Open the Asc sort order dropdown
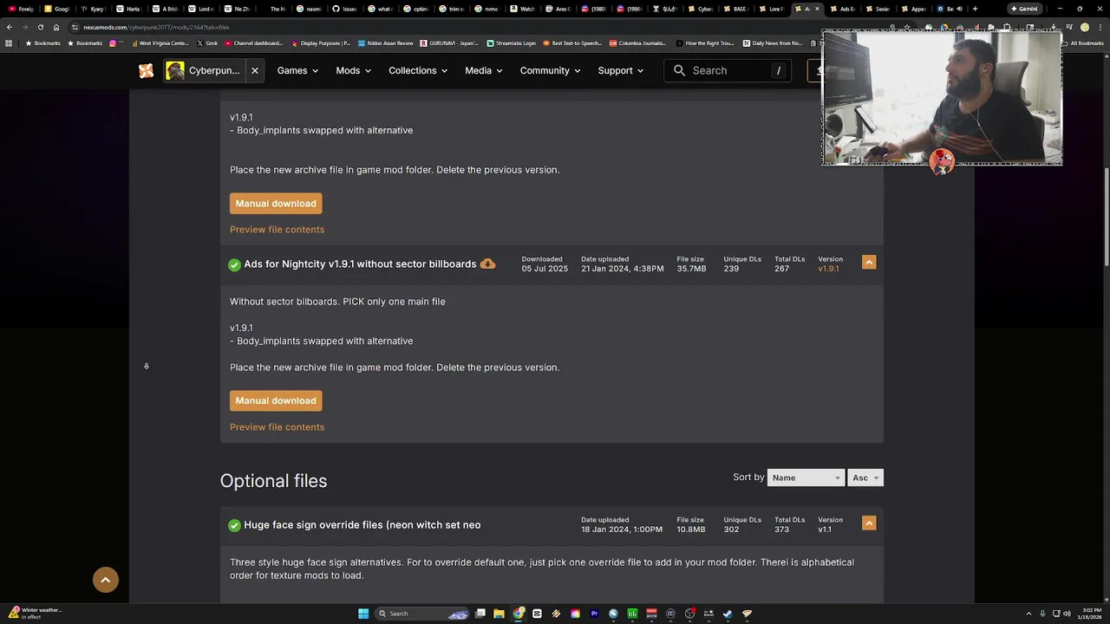 coord(865,478)
